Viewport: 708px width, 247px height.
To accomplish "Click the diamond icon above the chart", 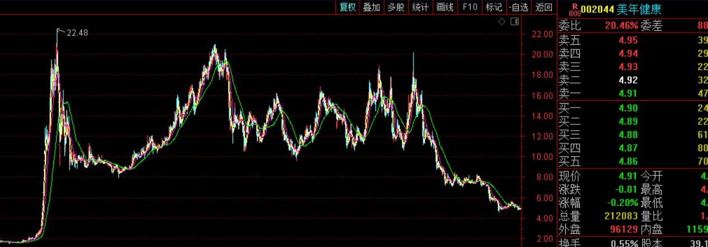I will point(502,21).
